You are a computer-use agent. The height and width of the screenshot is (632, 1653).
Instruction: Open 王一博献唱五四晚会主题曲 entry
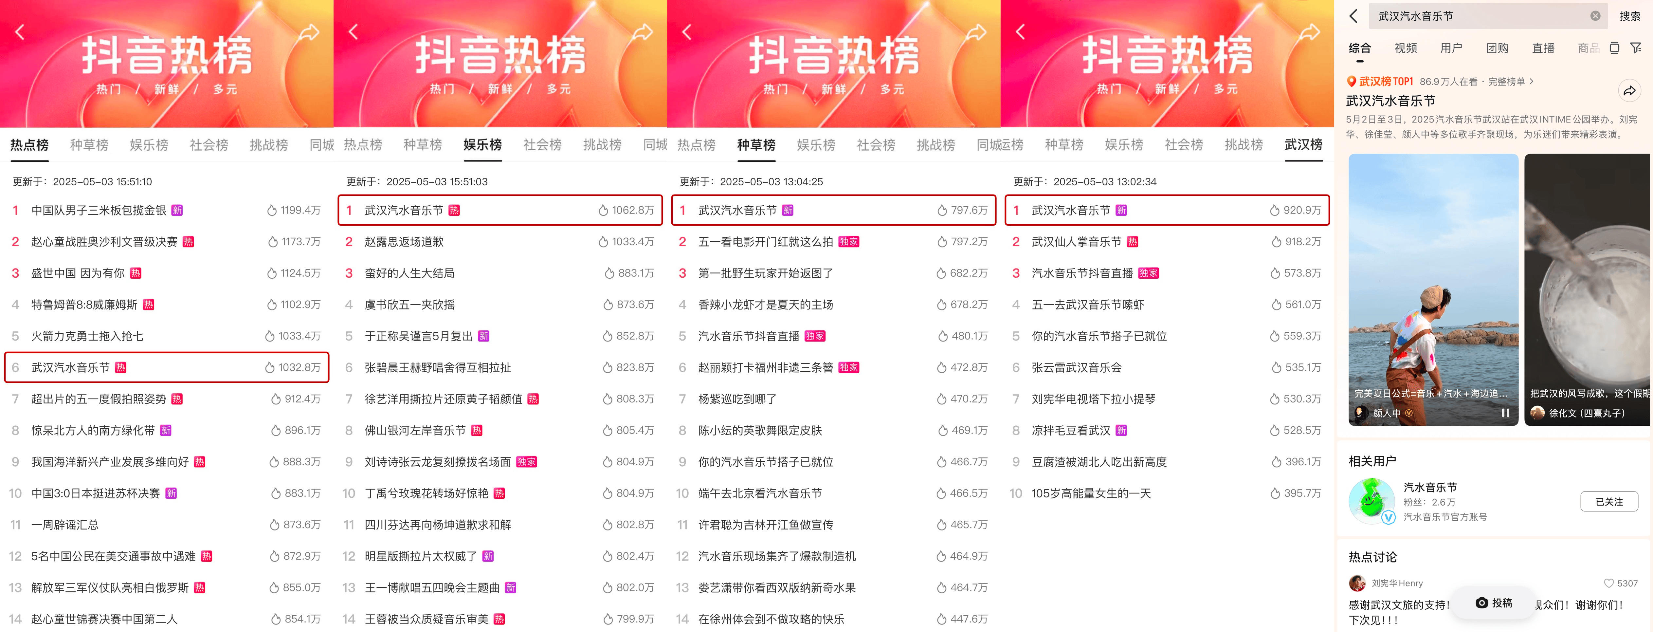[500, 588]
